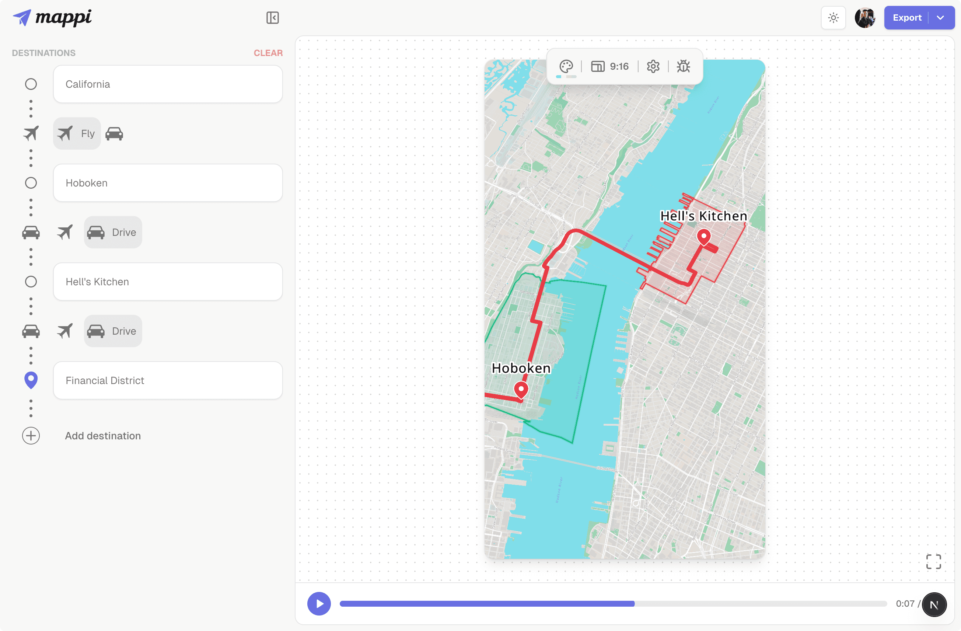Screen dimensions: 961x631
Task: Add a new destination
Action: pos(31,436)
